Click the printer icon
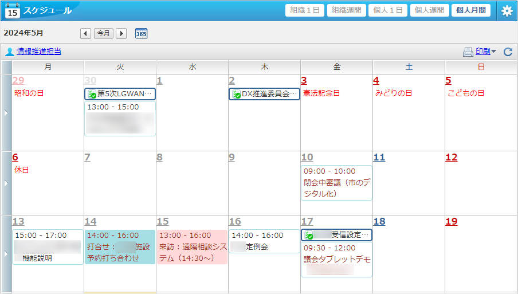The image size is (518, 294). (468, 52)
